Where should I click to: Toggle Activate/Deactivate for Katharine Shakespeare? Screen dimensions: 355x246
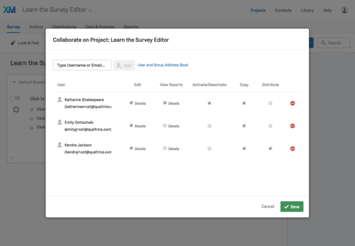[209, 103]
